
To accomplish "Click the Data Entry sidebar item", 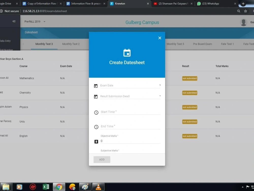I will coord(5,41).
